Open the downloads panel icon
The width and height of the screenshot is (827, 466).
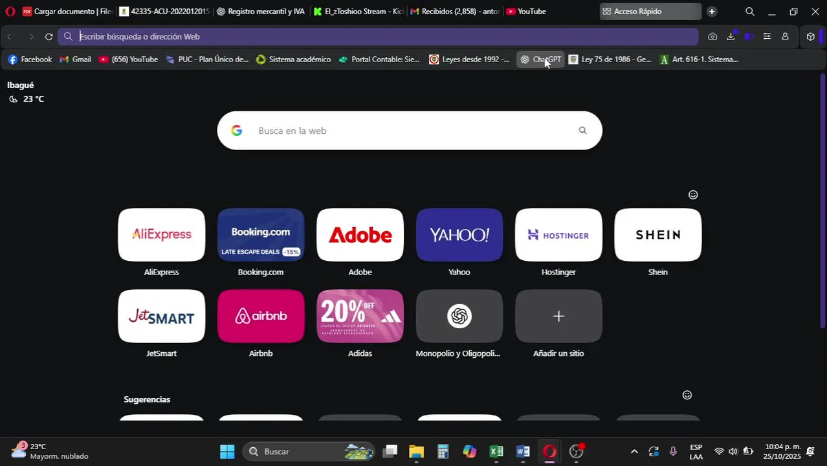click(x=731, y=37)
